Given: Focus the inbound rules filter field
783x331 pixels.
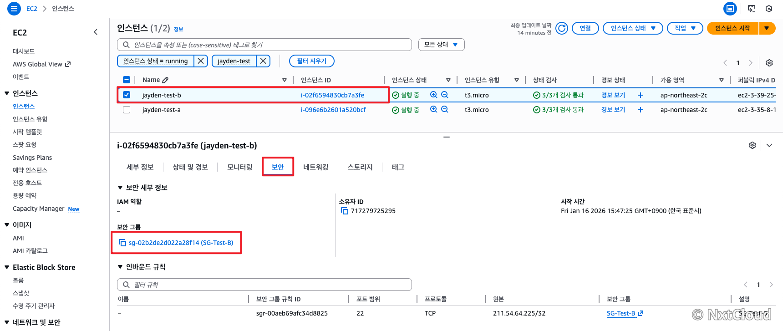Looking at the screenshot, I should [x=264, y=285].
